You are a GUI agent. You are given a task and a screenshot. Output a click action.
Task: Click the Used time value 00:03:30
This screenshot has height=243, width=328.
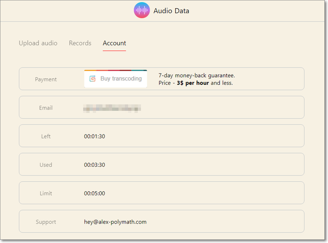point(95,165)
